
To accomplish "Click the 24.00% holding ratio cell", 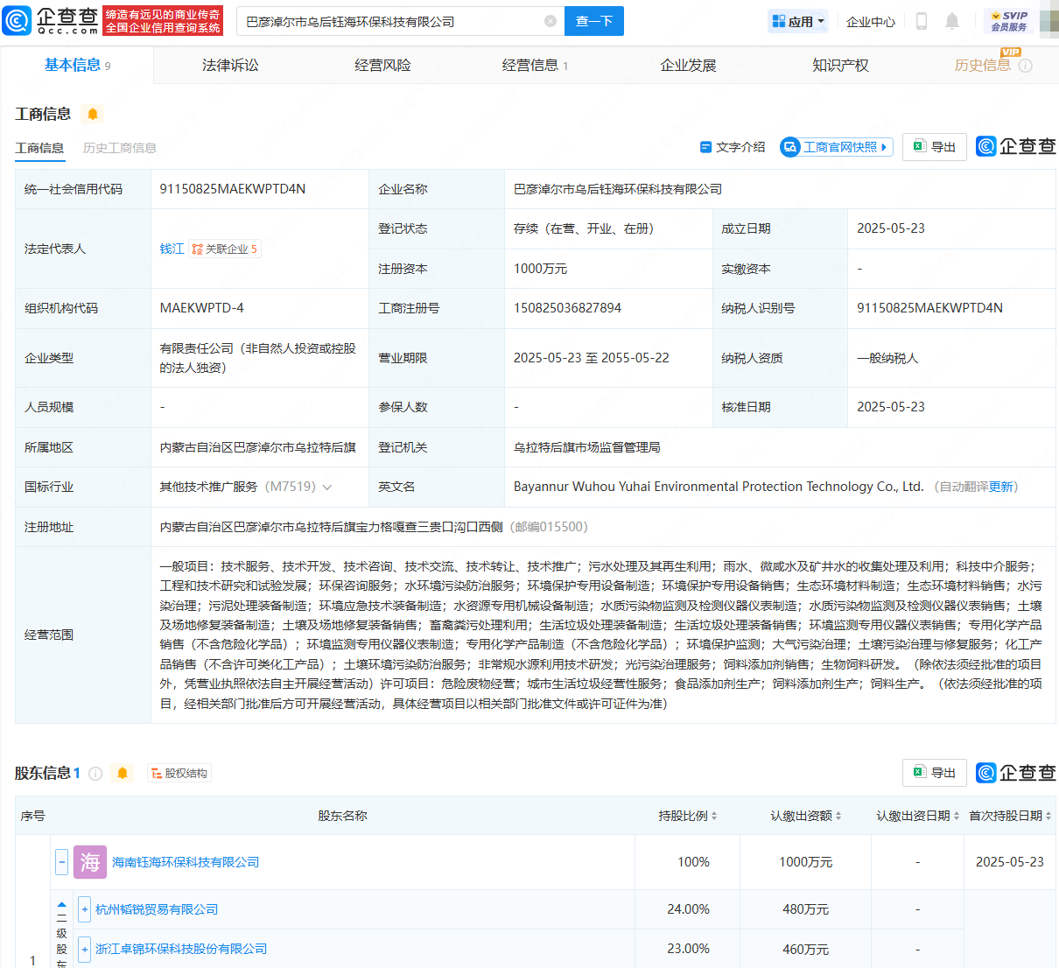I will [x=688, y=909].
